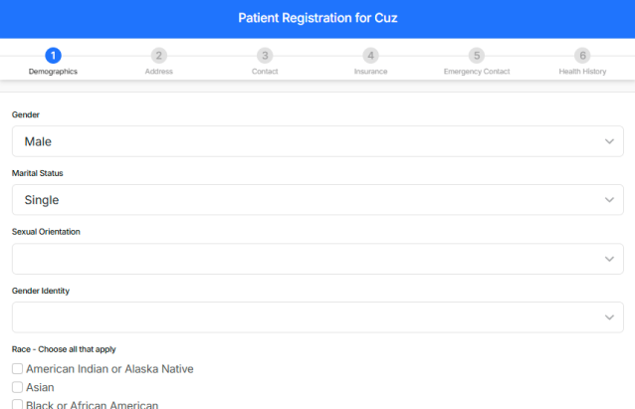Image resolution: width=635 pixels, height=409 pixels.
Task: Click step 3 Contact circle icon
Action: [265, 56]
